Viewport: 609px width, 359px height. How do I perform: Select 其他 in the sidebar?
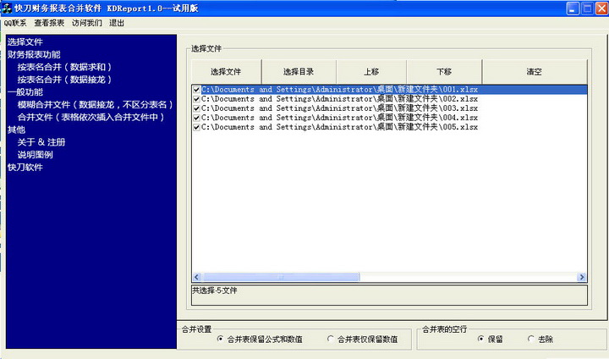click(16, 130)
